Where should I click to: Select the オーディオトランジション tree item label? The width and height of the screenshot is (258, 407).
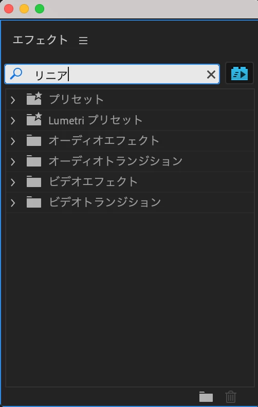click(116, 161)
